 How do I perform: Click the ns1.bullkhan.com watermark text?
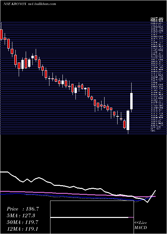(x=42, y=4)
